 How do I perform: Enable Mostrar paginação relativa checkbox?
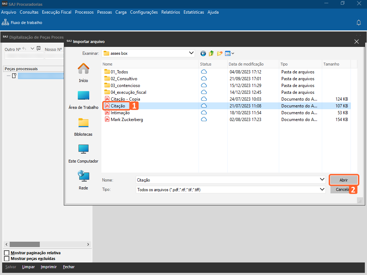(x=6, y=253)
